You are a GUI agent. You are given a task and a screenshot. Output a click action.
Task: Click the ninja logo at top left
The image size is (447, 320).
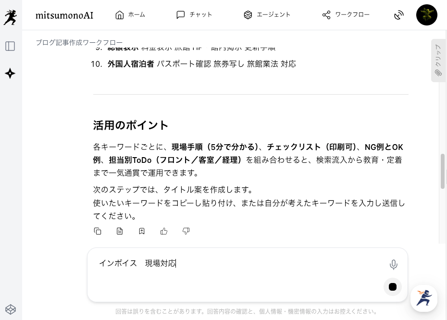pos(10,17)
